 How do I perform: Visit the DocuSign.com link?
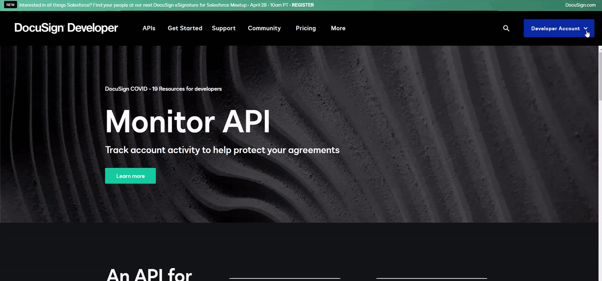[580, 5]
